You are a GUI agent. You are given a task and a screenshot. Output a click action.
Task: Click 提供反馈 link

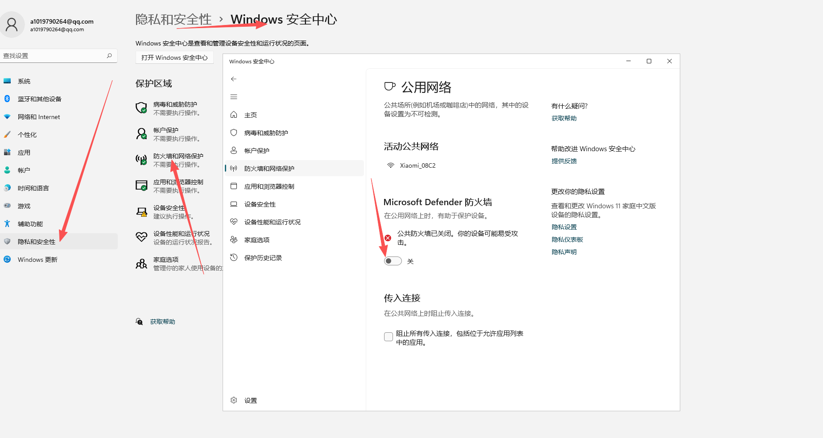click(x=564, y=161)
